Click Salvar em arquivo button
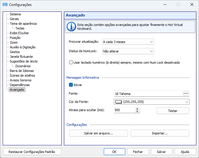The image size is (199, 158). [98, 133]
